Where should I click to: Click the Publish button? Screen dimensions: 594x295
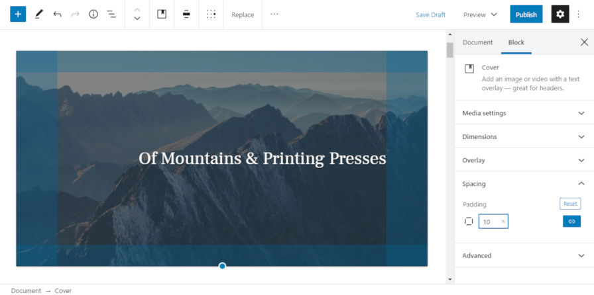tap(526, 15)
